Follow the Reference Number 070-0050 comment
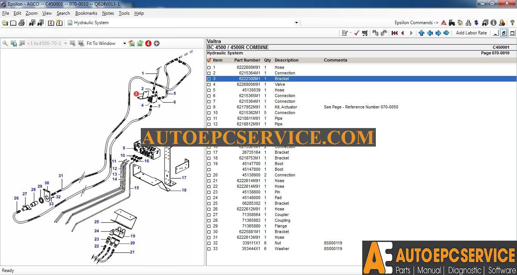The height and width of the screenshot is (275, 517). (361, 107)
